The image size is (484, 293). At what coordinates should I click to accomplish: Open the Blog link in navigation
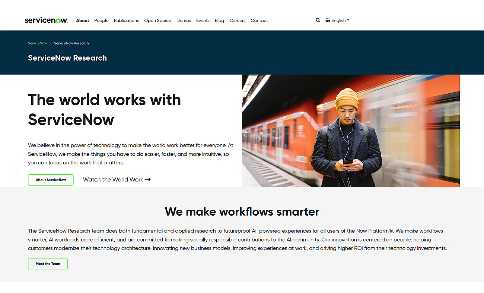pyautogui.click(x=219, y=20)
